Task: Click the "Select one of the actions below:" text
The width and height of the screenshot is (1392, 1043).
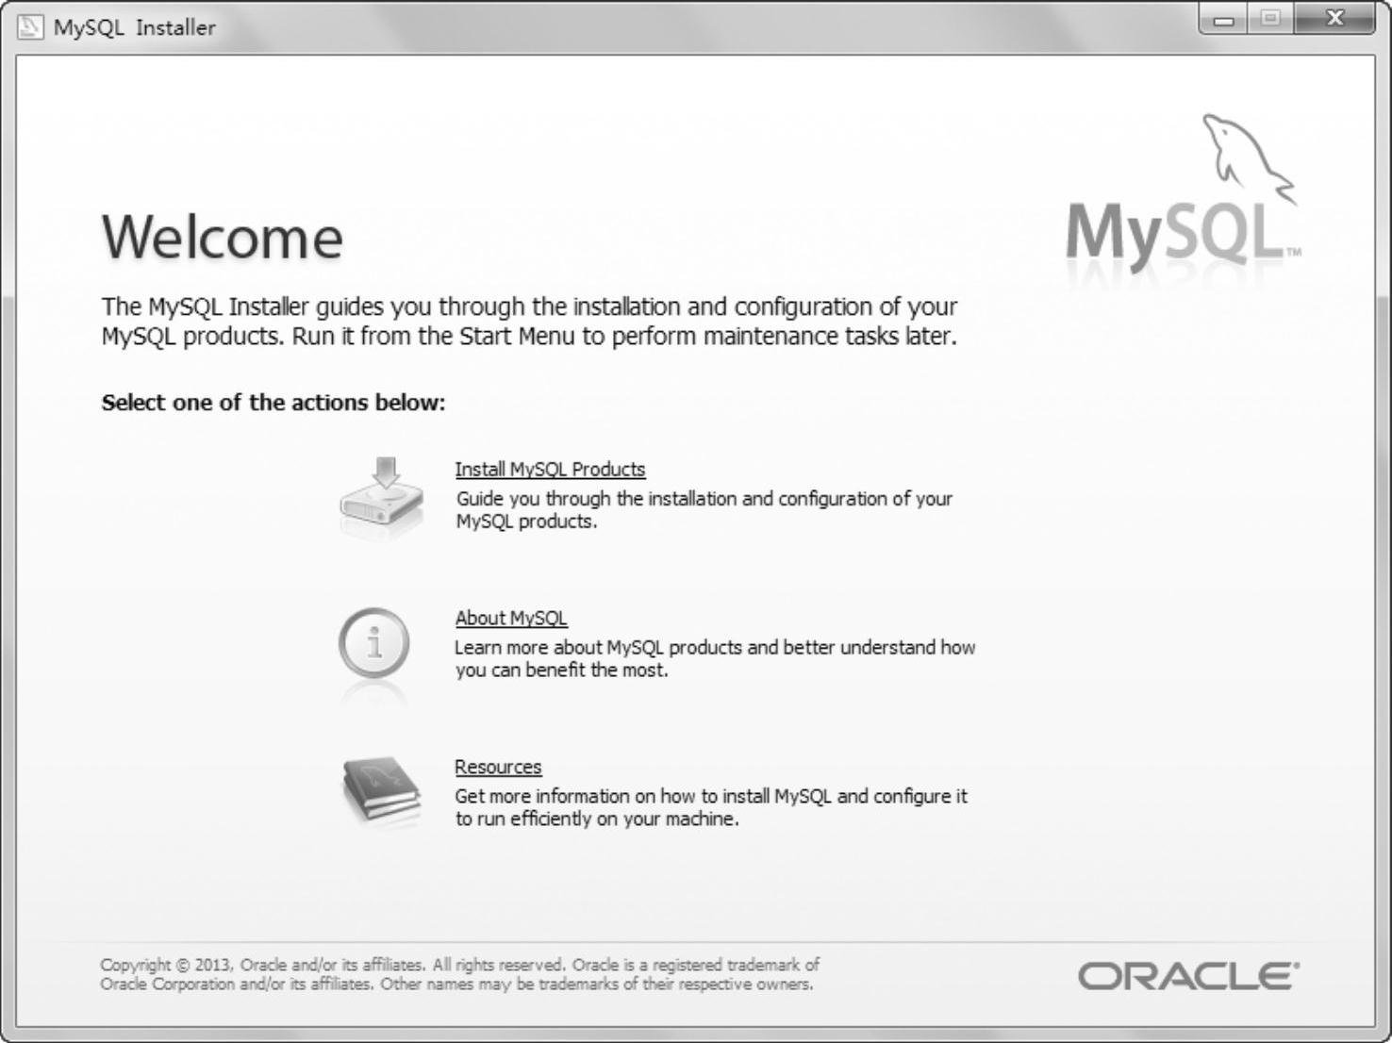Action: 273,403
